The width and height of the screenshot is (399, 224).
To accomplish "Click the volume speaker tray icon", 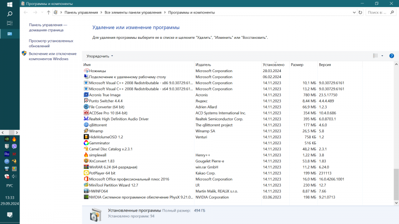I will [14, 176].
